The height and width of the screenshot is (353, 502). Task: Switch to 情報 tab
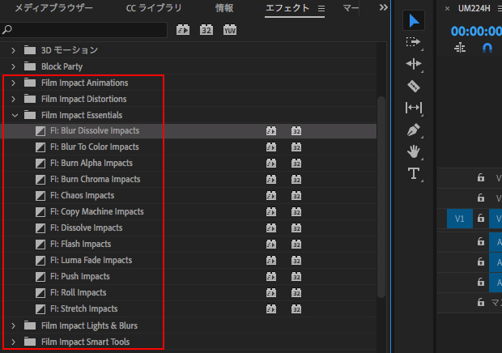(224, 8)
